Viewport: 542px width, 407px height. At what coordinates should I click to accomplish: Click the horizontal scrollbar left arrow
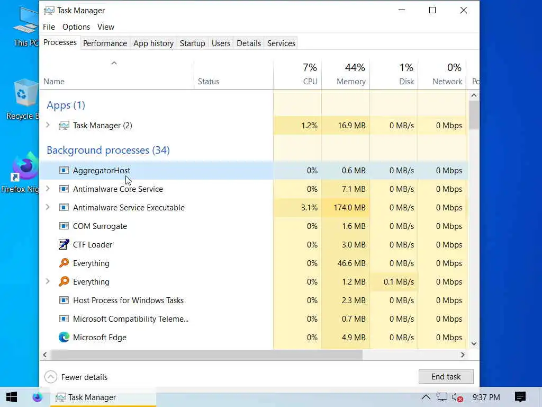point(45,355)
